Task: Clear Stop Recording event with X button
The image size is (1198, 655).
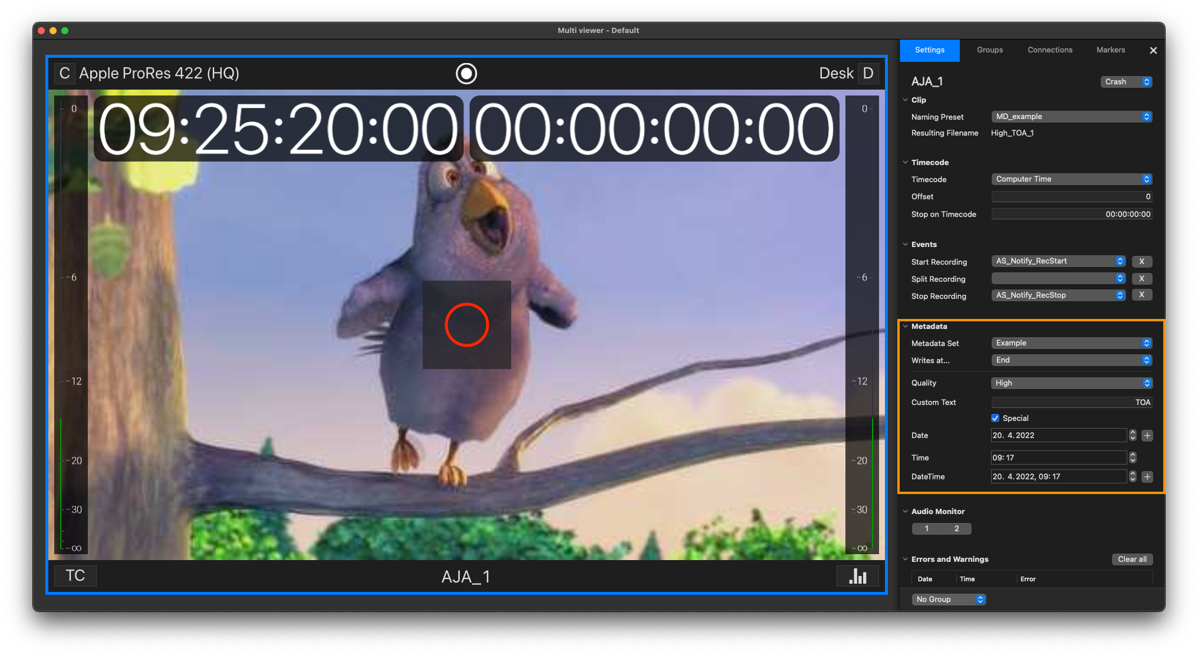Action: (x=1141, y=295)
